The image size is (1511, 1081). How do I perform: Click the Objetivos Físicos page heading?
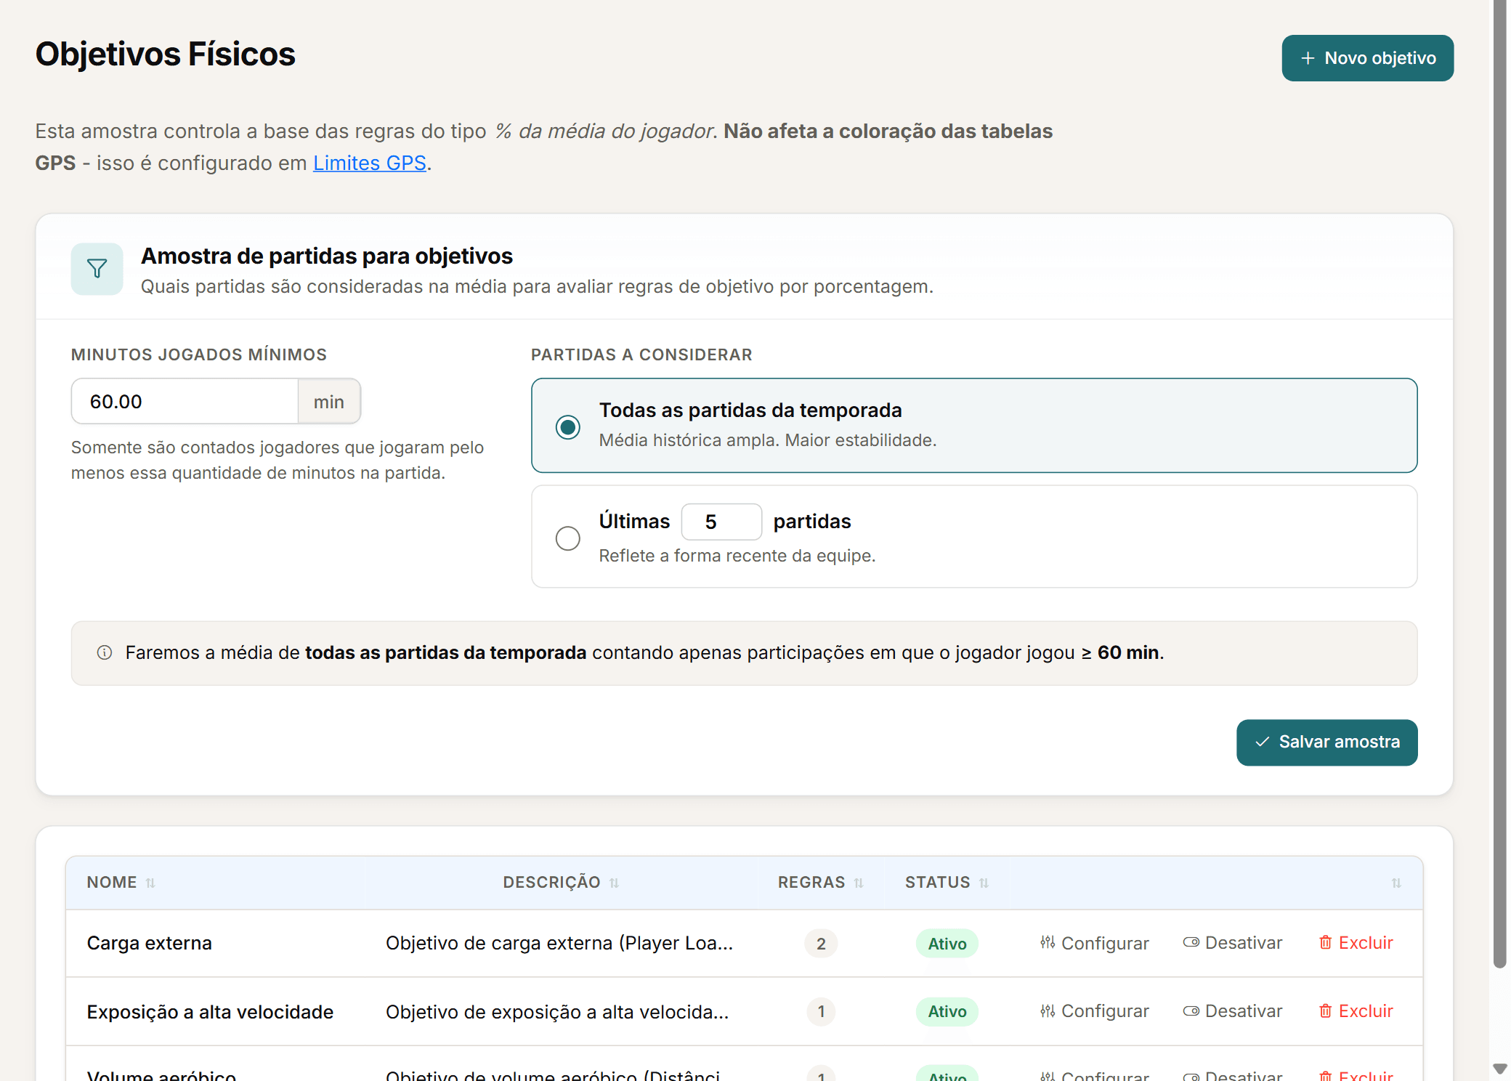pyautogui.click(x=166, y=54)
